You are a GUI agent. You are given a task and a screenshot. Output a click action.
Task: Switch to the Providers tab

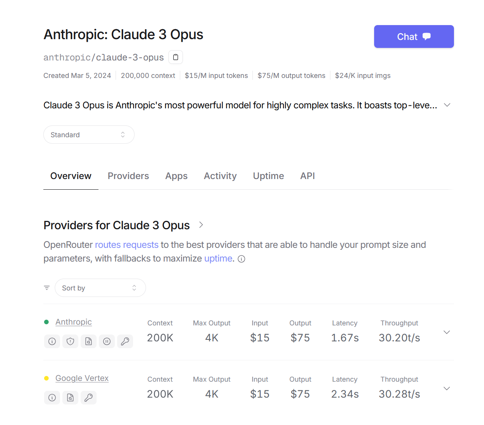[128, 176]
